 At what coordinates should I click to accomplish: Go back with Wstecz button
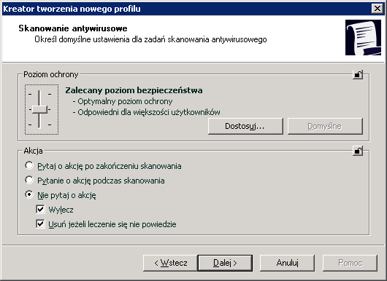tap(170, 263)
